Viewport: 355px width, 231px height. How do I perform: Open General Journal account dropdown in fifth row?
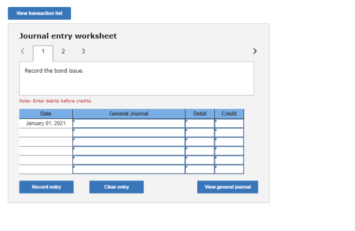129,160
